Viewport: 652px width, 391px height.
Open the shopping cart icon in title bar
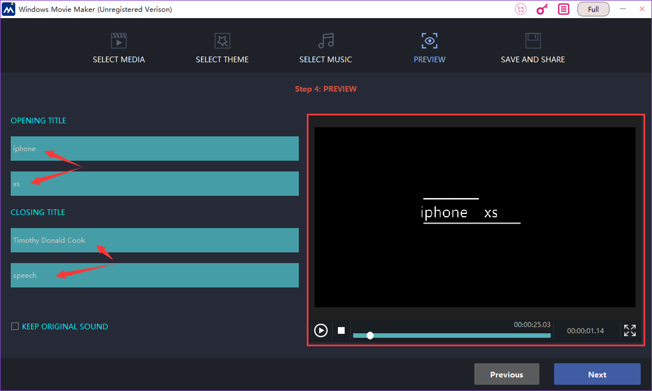coord(521,9)
